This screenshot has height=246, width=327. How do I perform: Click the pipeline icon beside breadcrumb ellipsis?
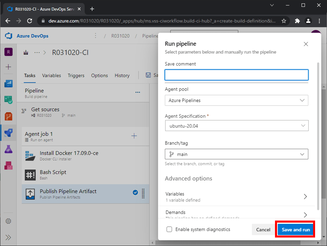click(x=26, y=53)
